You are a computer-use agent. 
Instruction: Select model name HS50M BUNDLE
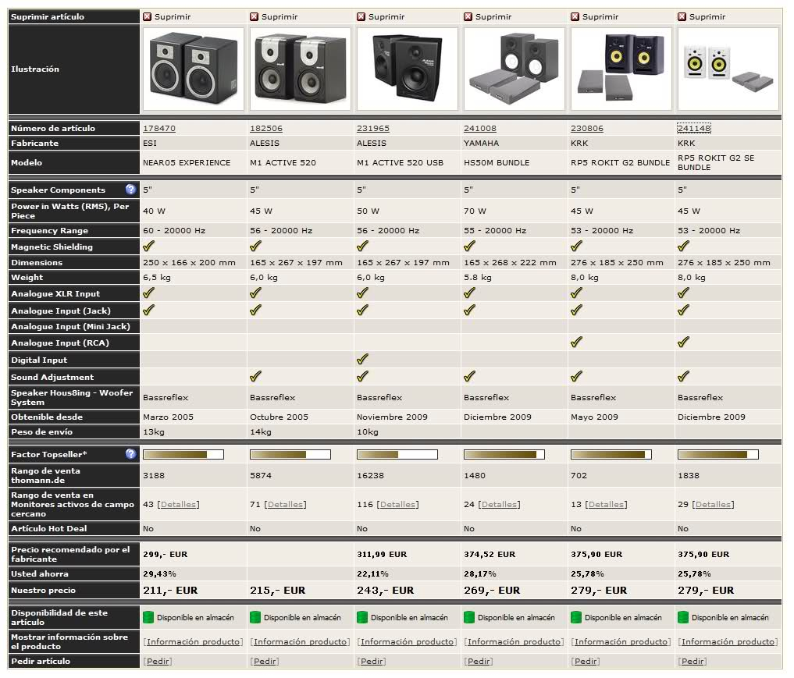tap(497, 162)
